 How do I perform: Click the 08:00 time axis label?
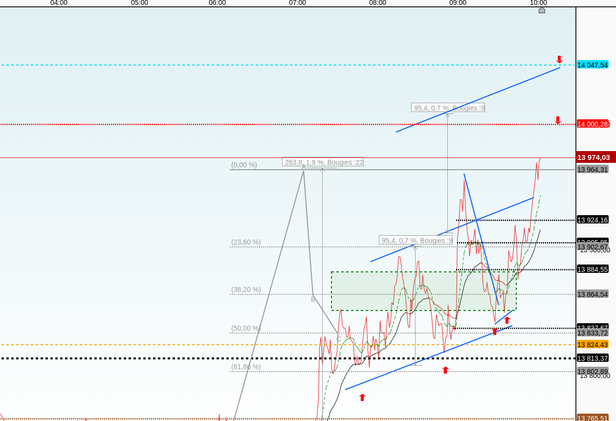coord(377,3)
